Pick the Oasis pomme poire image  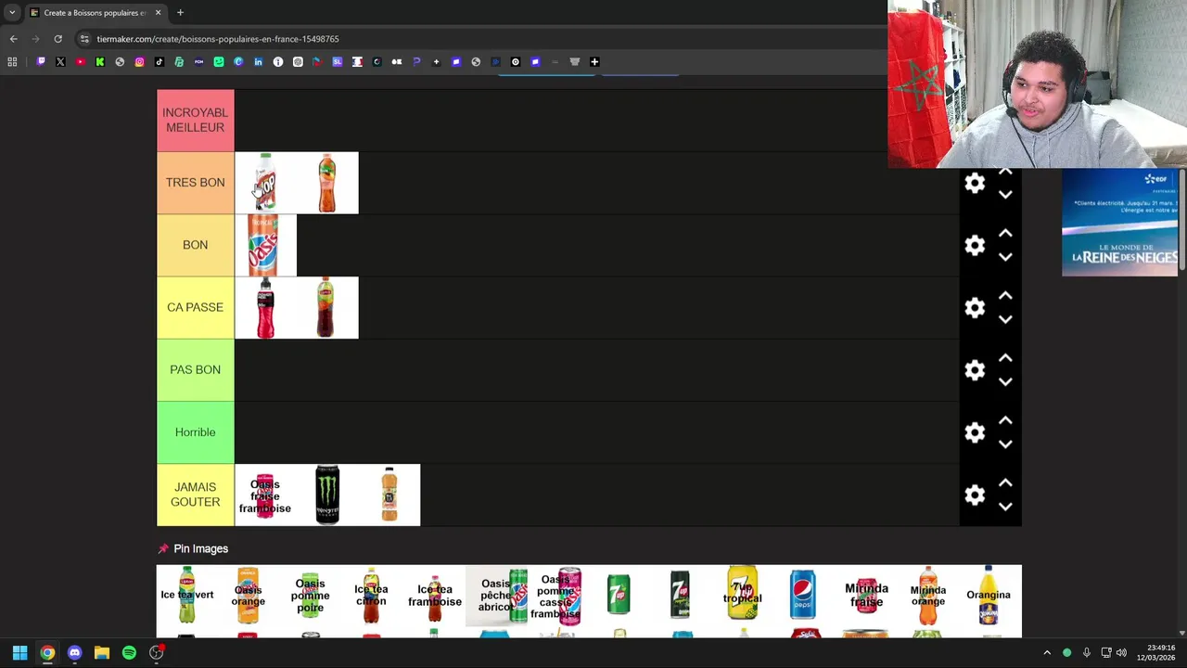pyautogui.click(x=310, y=595)
